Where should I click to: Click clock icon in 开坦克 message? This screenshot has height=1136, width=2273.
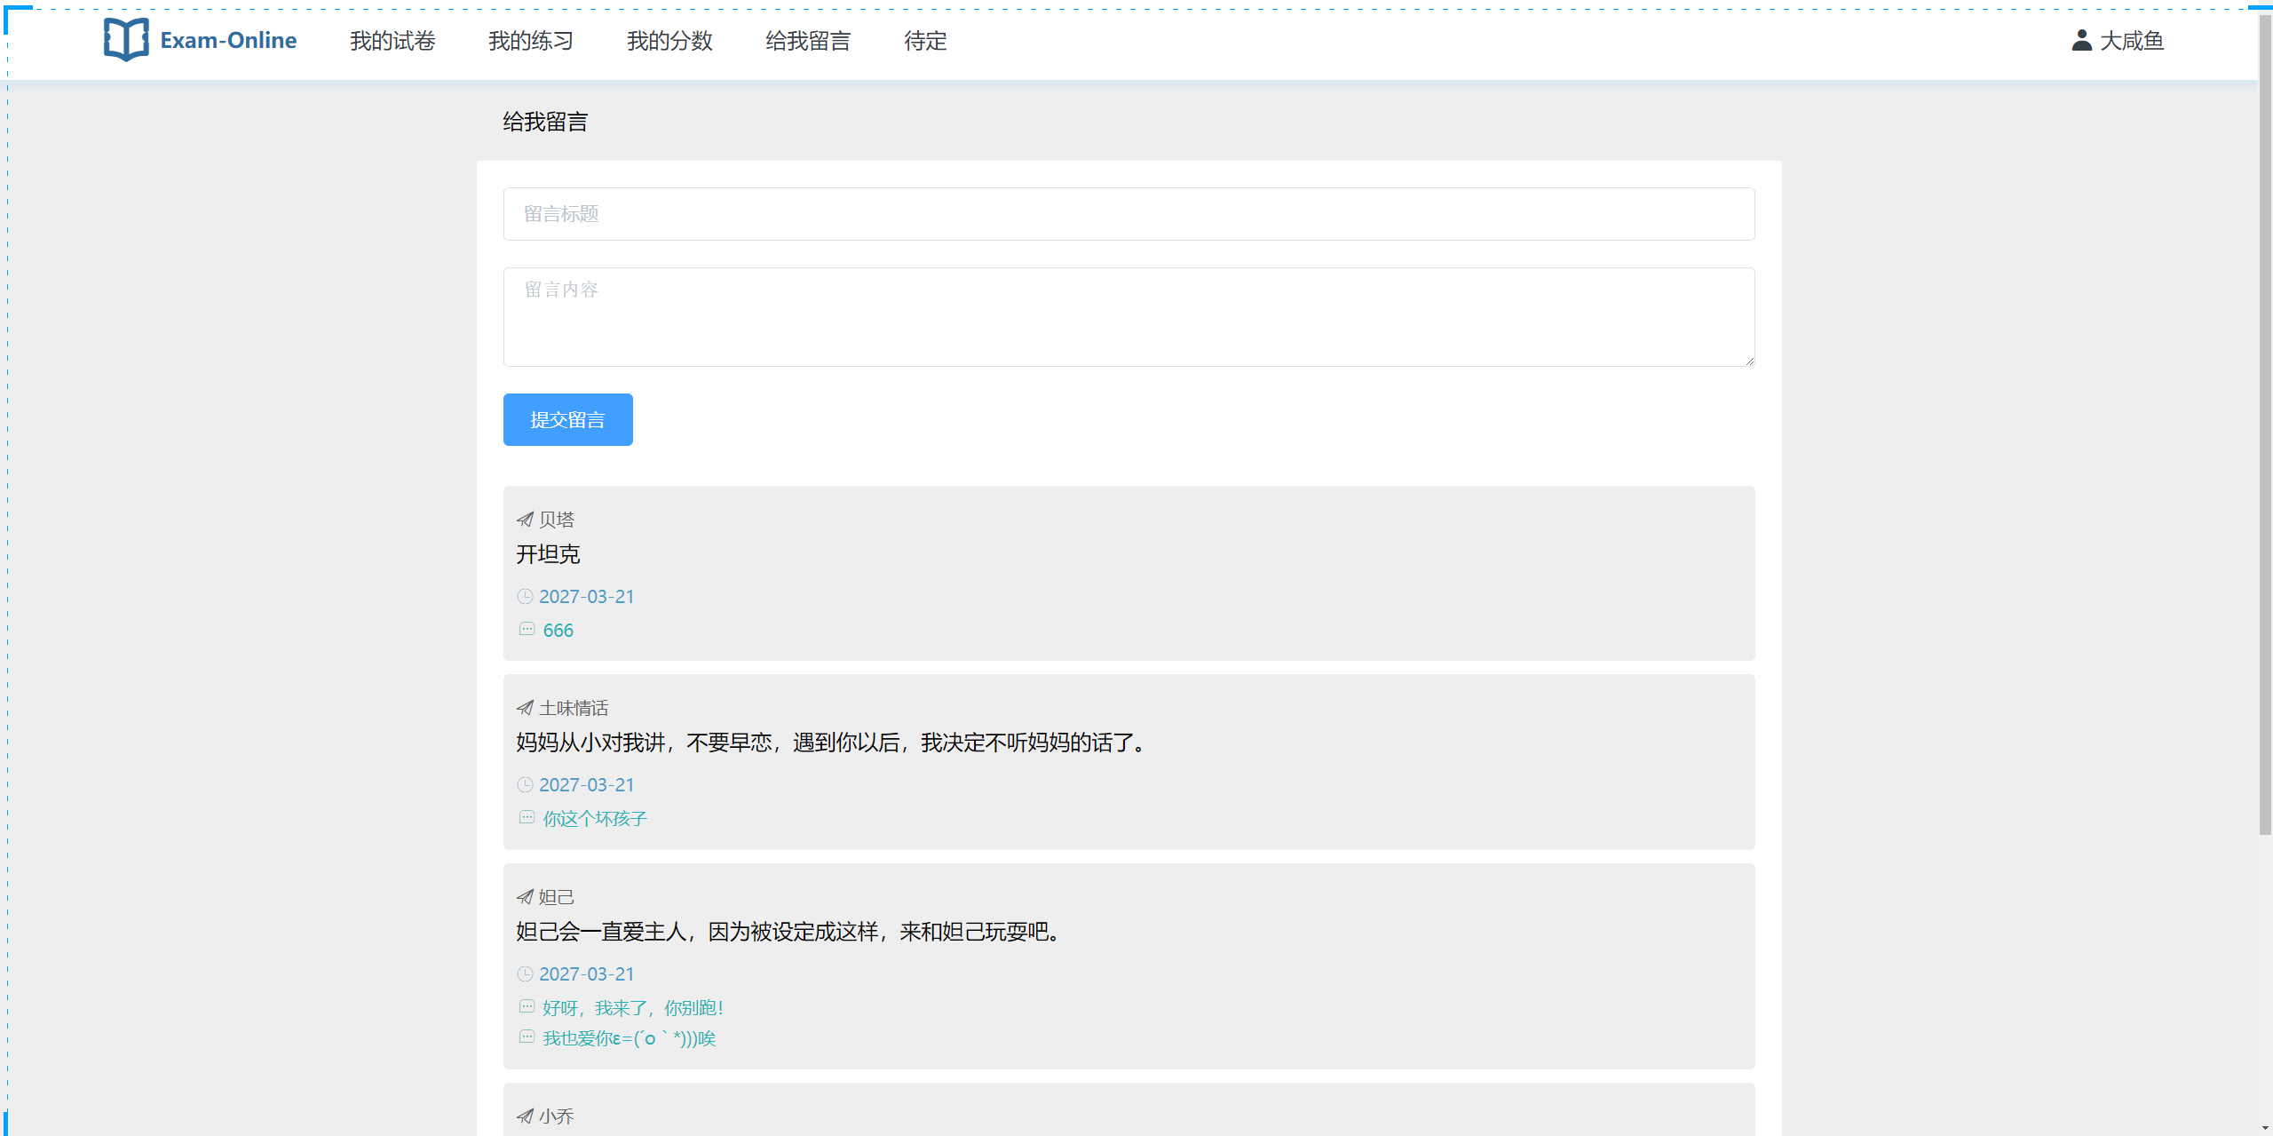coord(525,597)
